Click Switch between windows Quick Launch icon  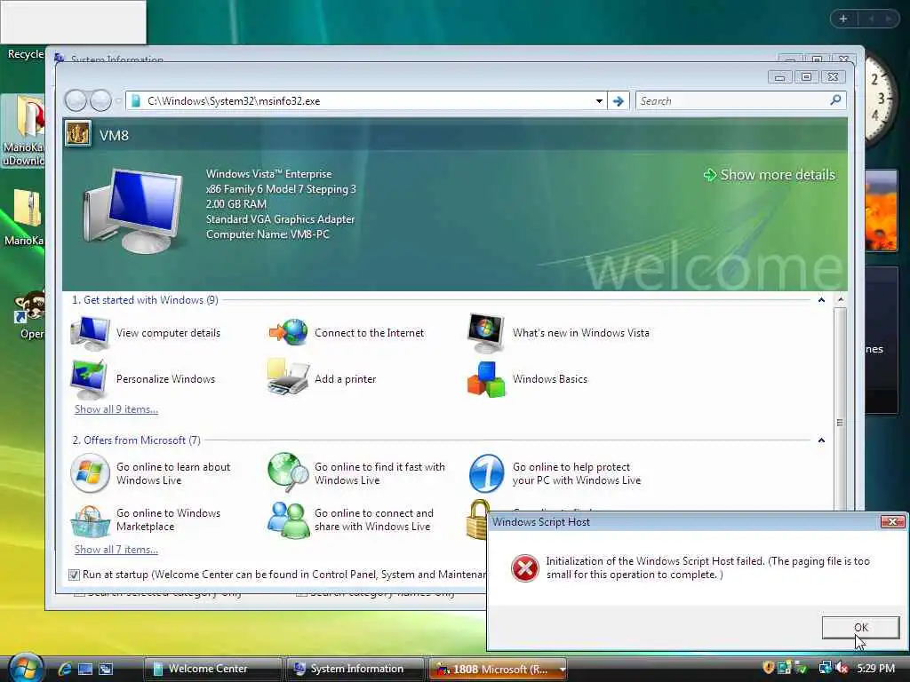click(x=106, y=669)
